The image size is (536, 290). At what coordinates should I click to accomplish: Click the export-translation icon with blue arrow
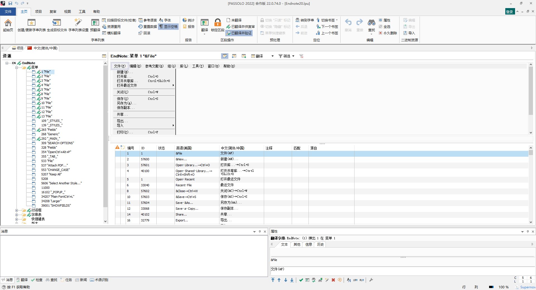click(x=234, y=56)
